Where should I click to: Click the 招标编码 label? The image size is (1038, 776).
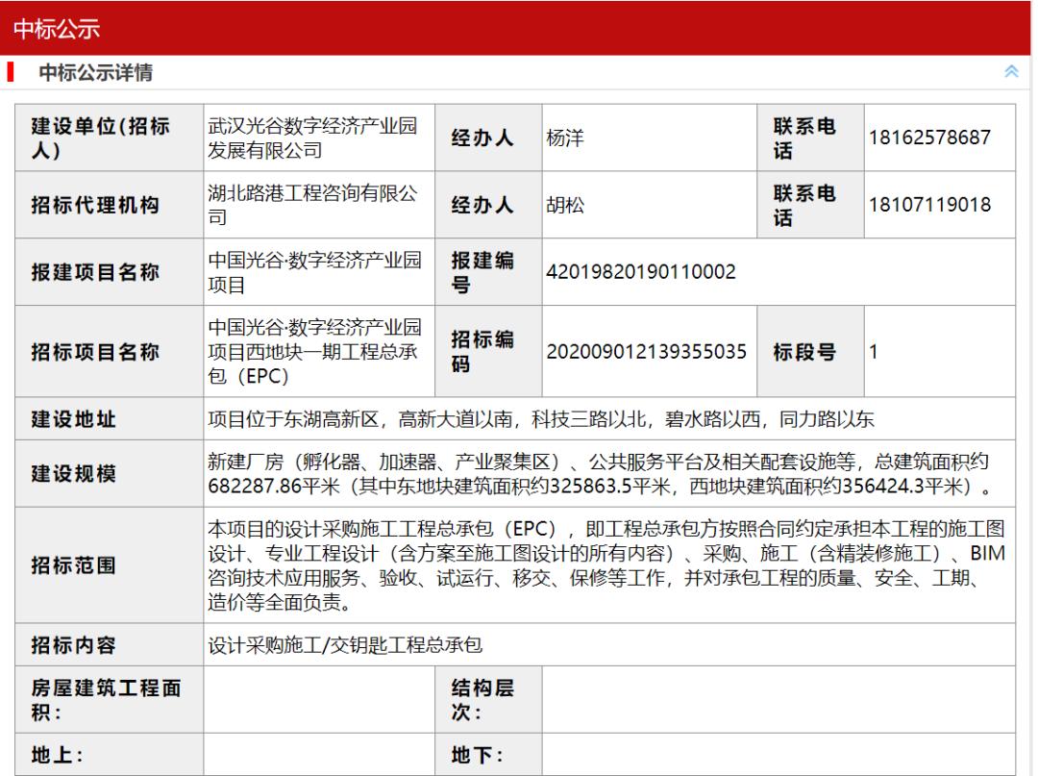coord(482,352)
